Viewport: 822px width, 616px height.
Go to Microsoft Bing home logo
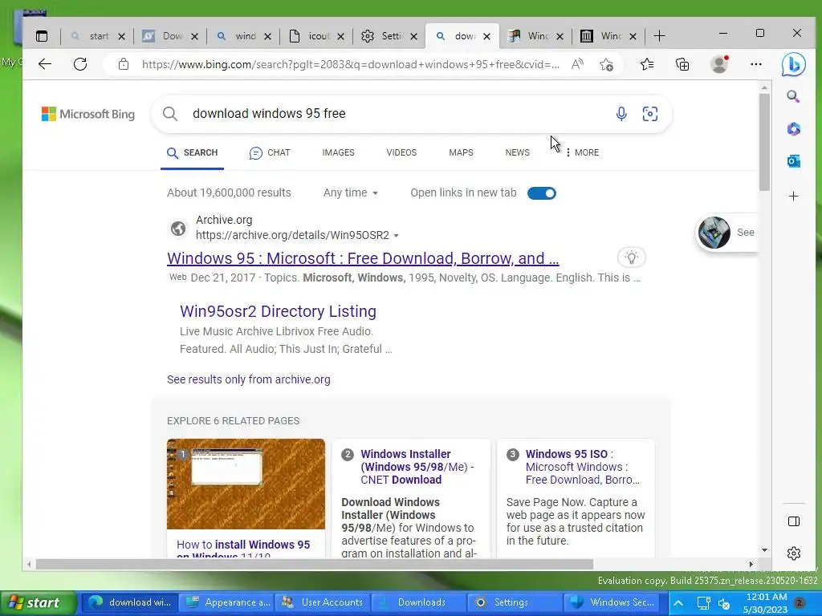coord(88,114)
